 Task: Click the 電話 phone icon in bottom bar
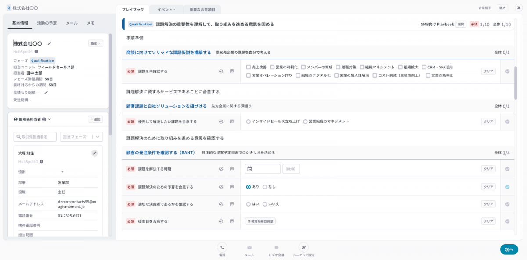click(x=222, y=247)
